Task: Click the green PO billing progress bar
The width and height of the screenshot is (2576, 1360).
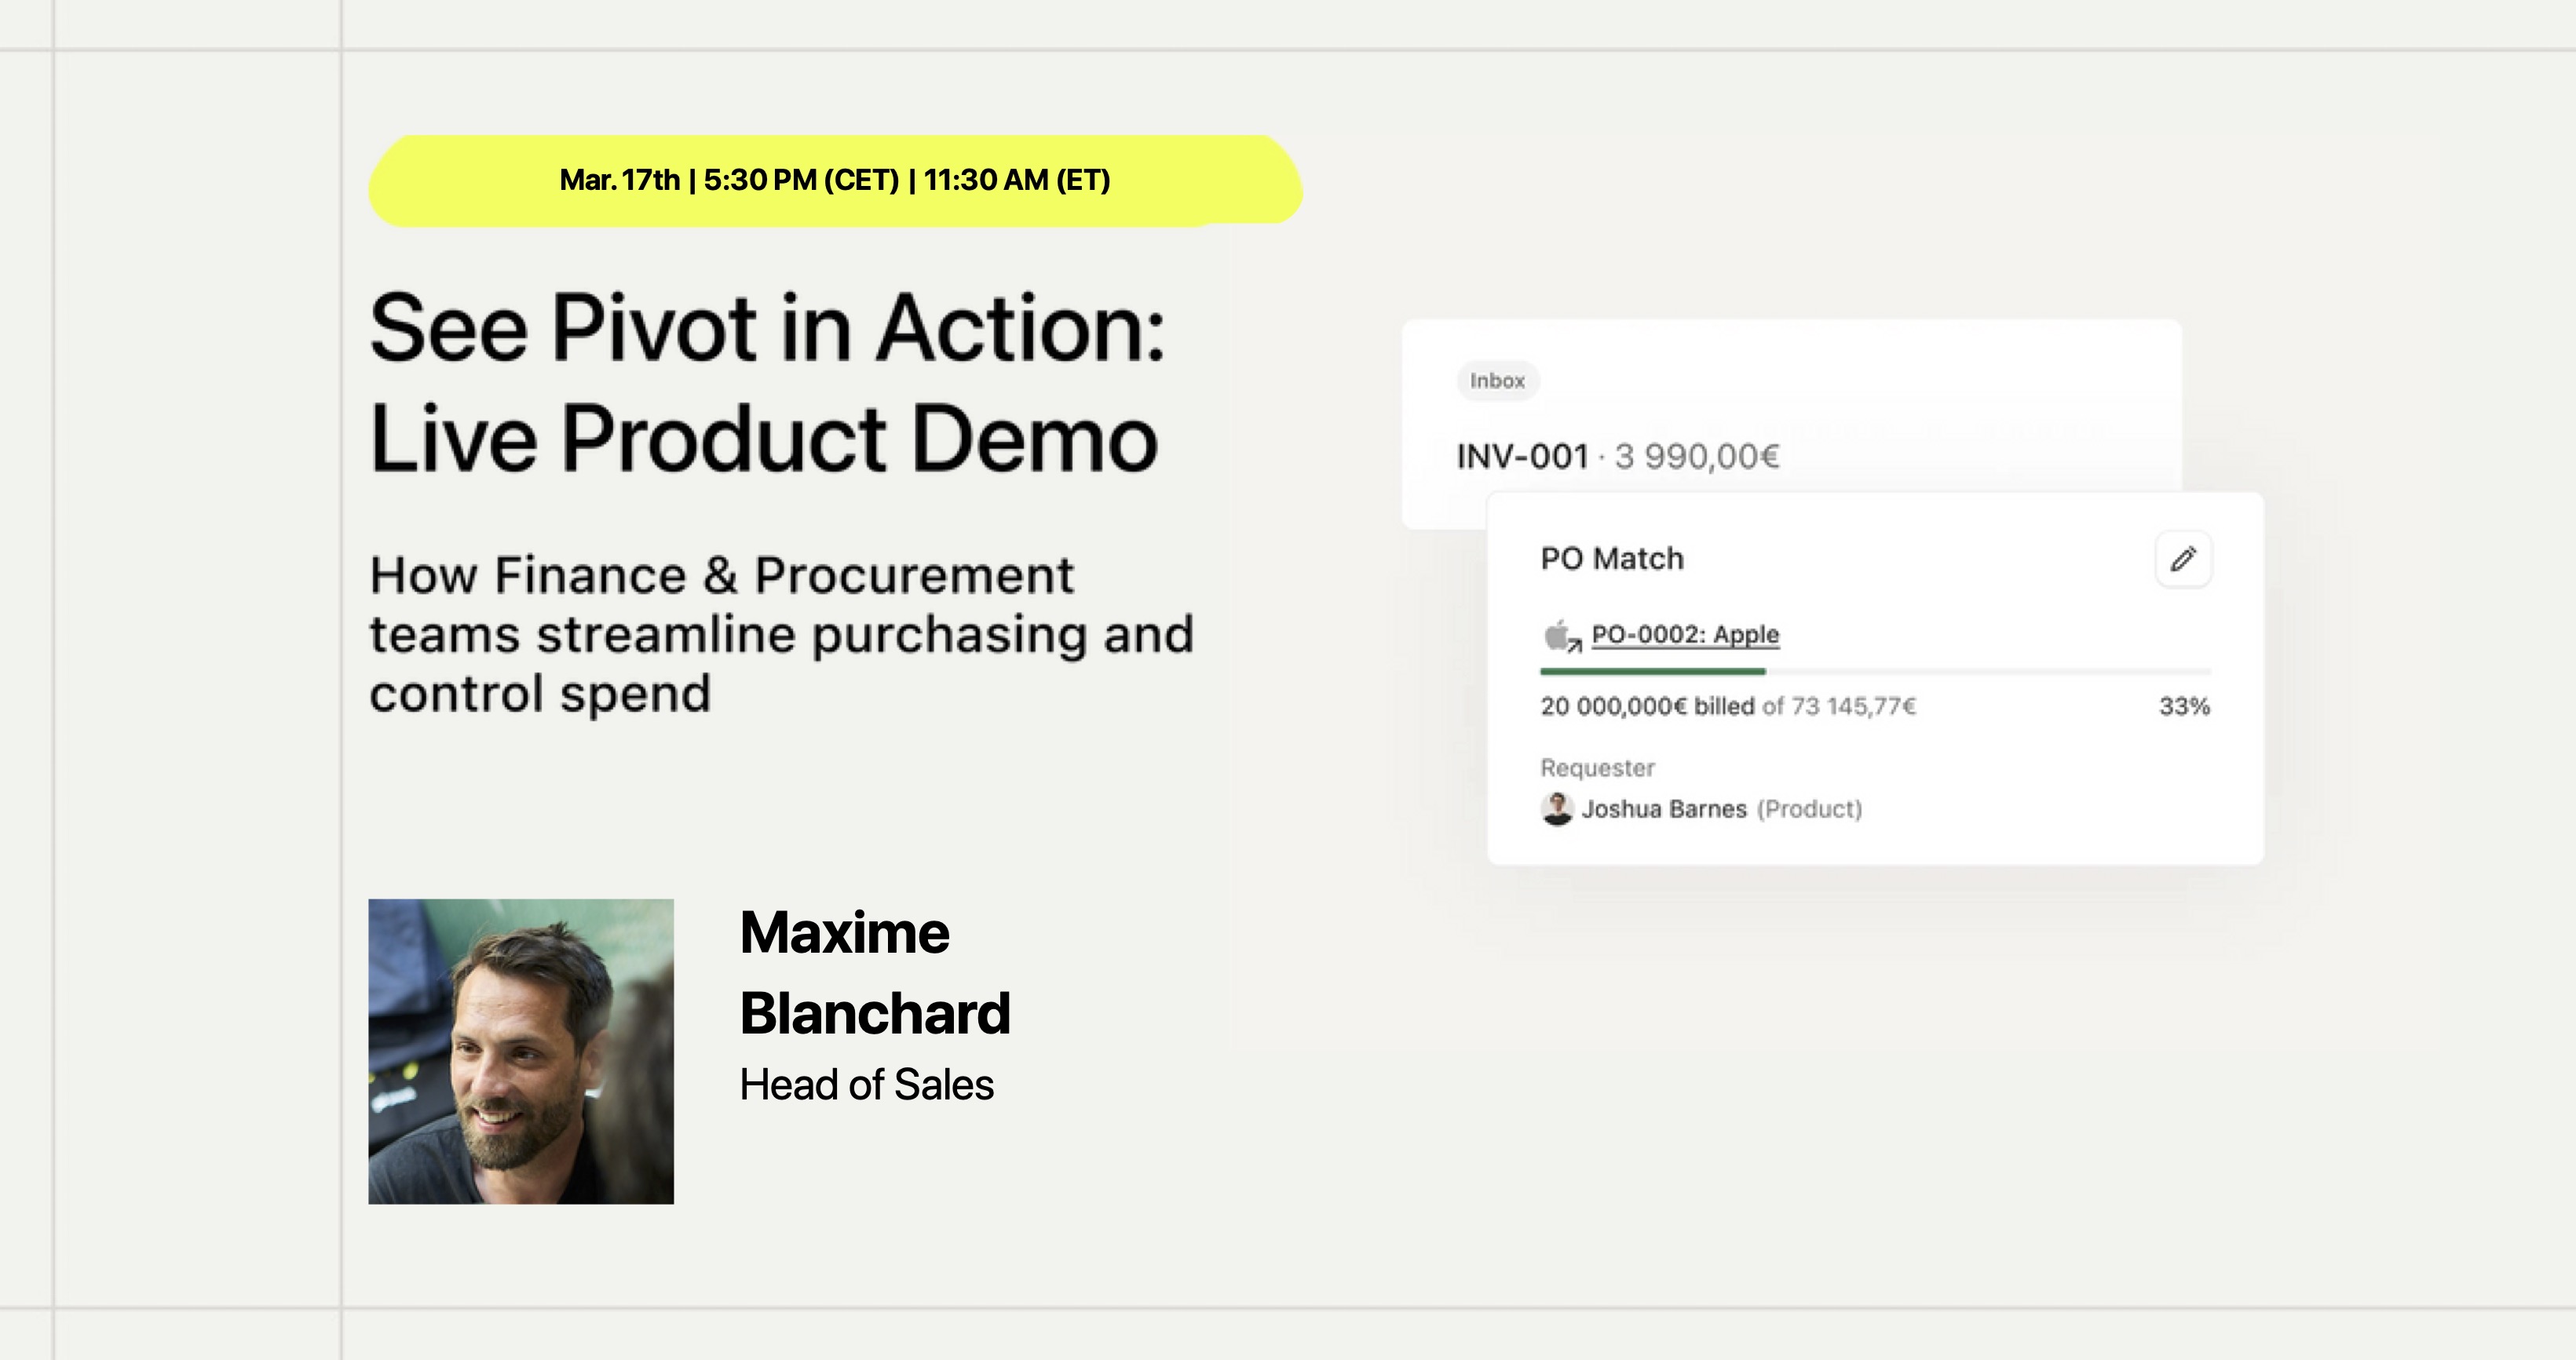Action: [x=1653, y=672]
